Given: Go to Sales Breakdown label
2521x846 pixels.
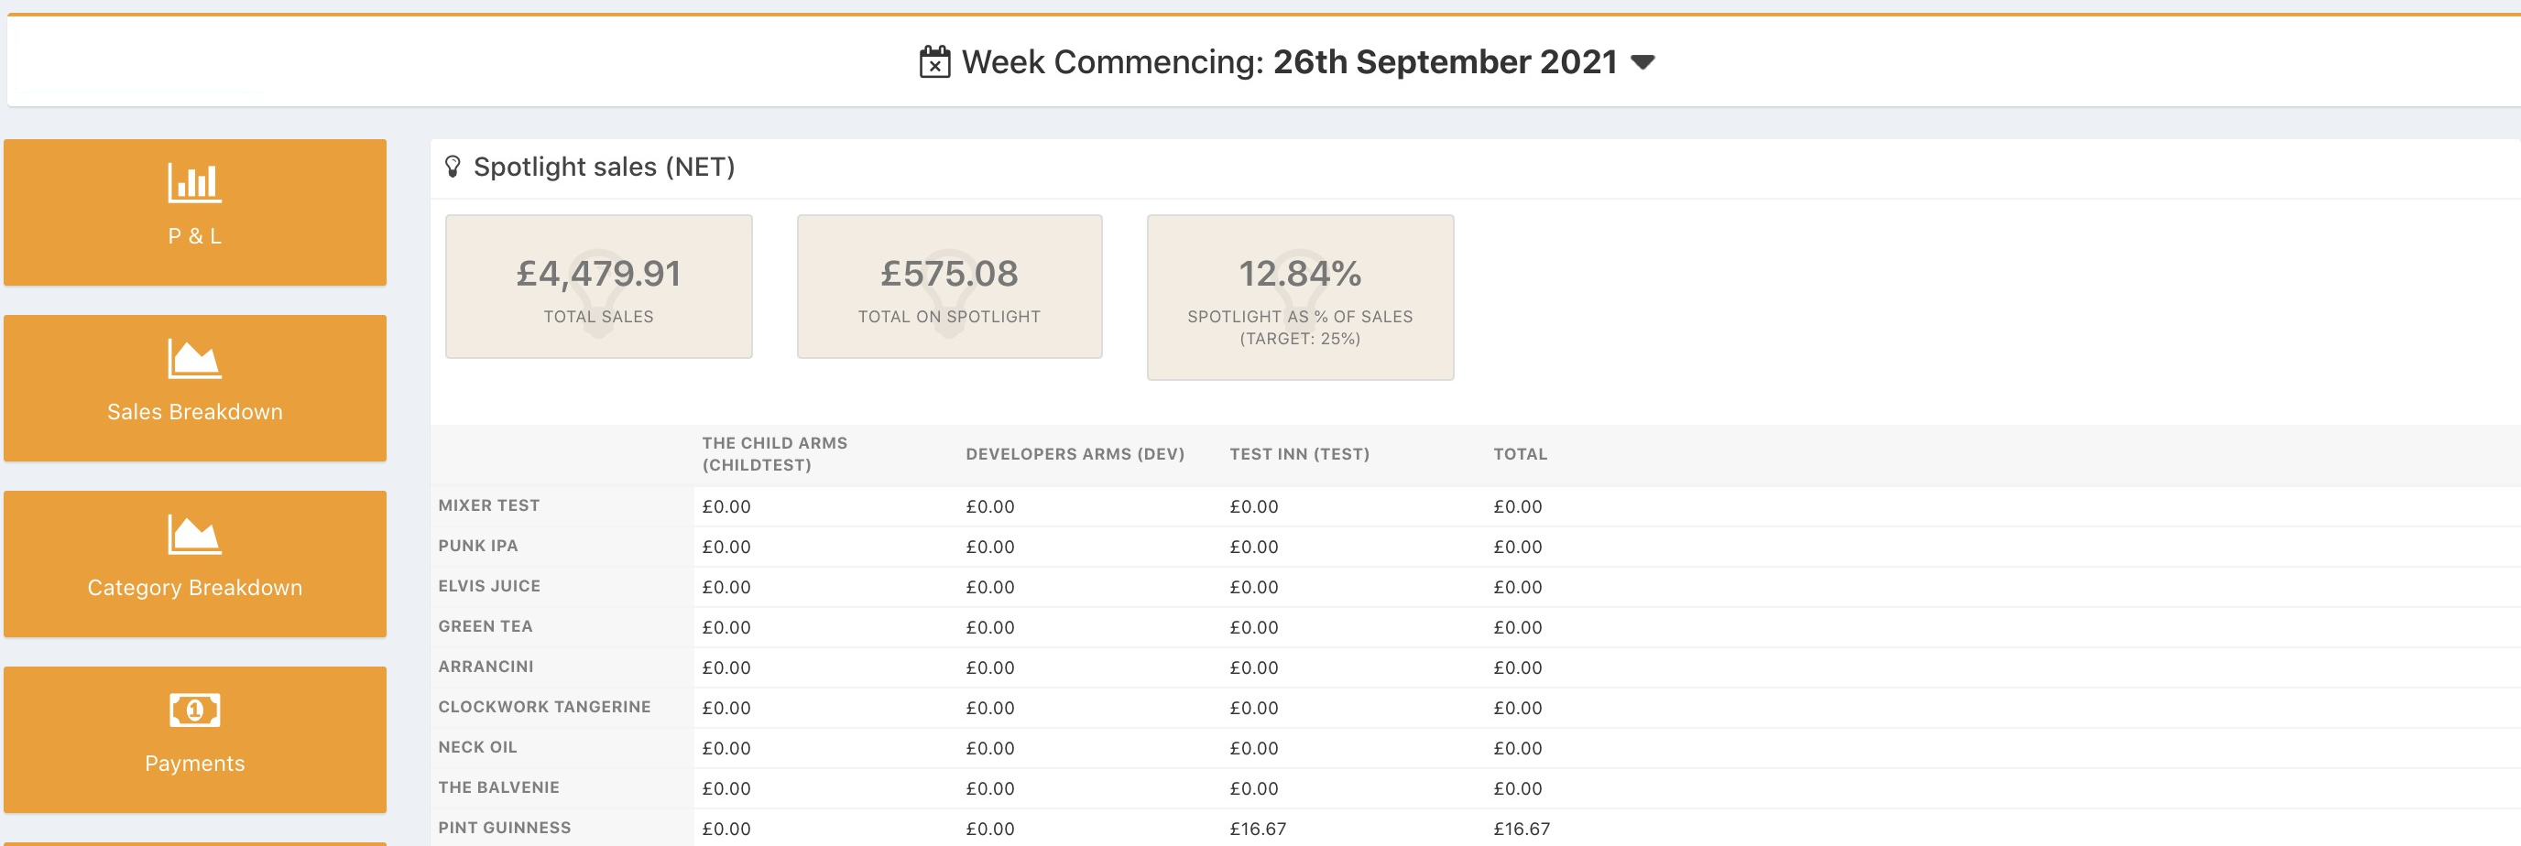Looking at the screenshot, I should pos(194,412).
